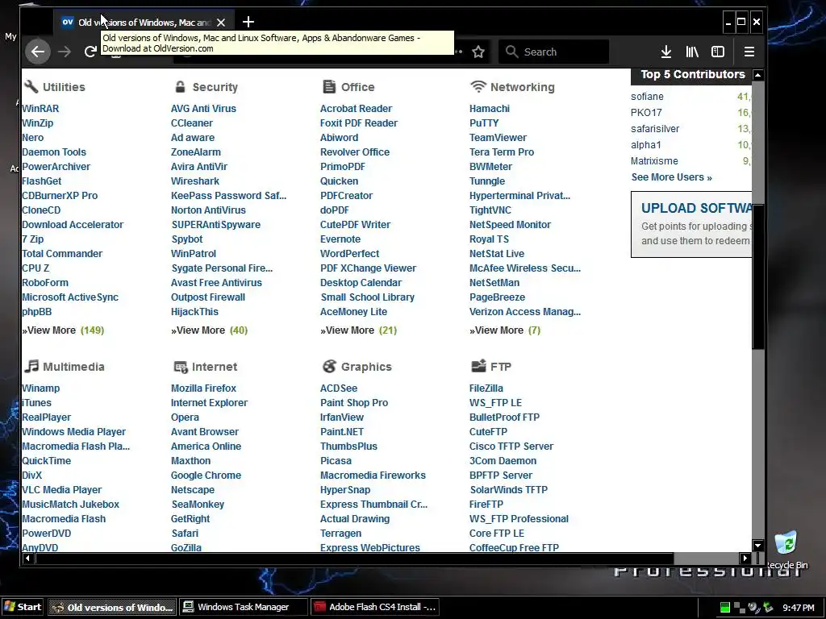Open the Windows Start button

coord(22,607)
